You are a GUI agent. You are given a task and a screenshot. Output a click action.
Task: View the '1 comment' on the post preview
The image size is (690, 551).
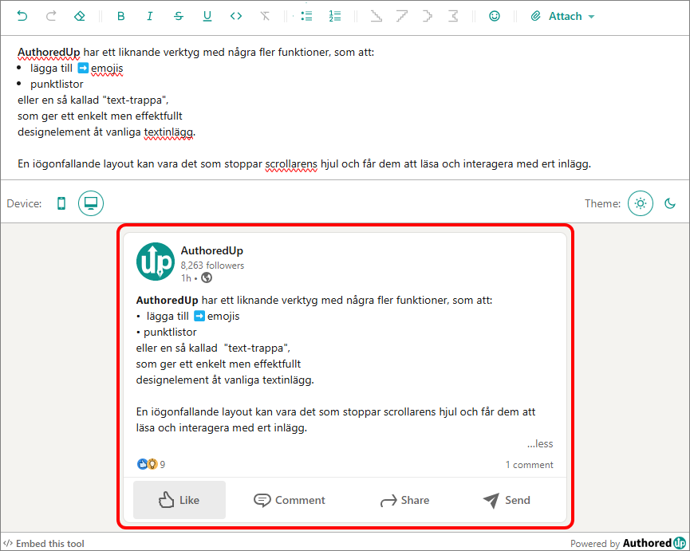pyautogui.click(x=530, y=464)
